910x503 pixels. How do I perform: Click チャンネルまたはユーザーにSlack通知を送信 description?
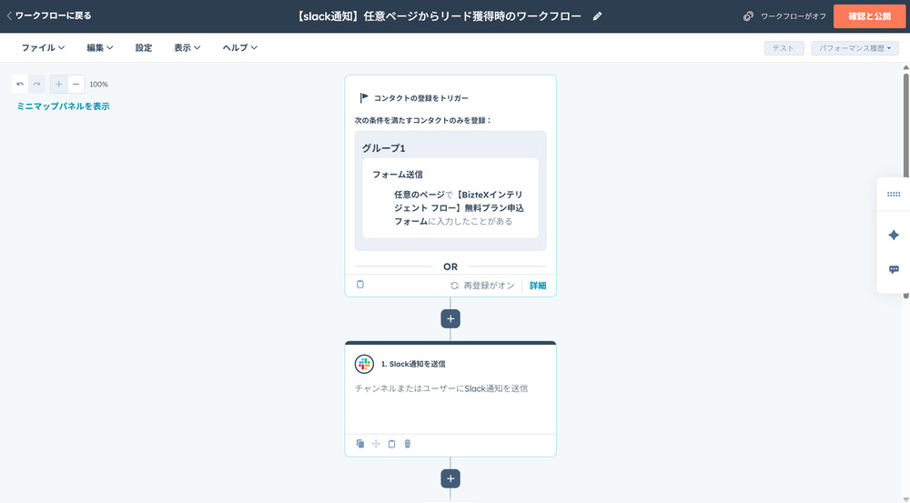[x=441, y=388]
